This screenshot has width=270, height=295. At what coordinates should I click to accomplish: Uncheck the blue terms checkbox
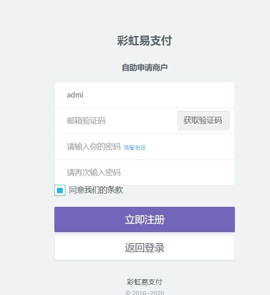pos(60,191)
